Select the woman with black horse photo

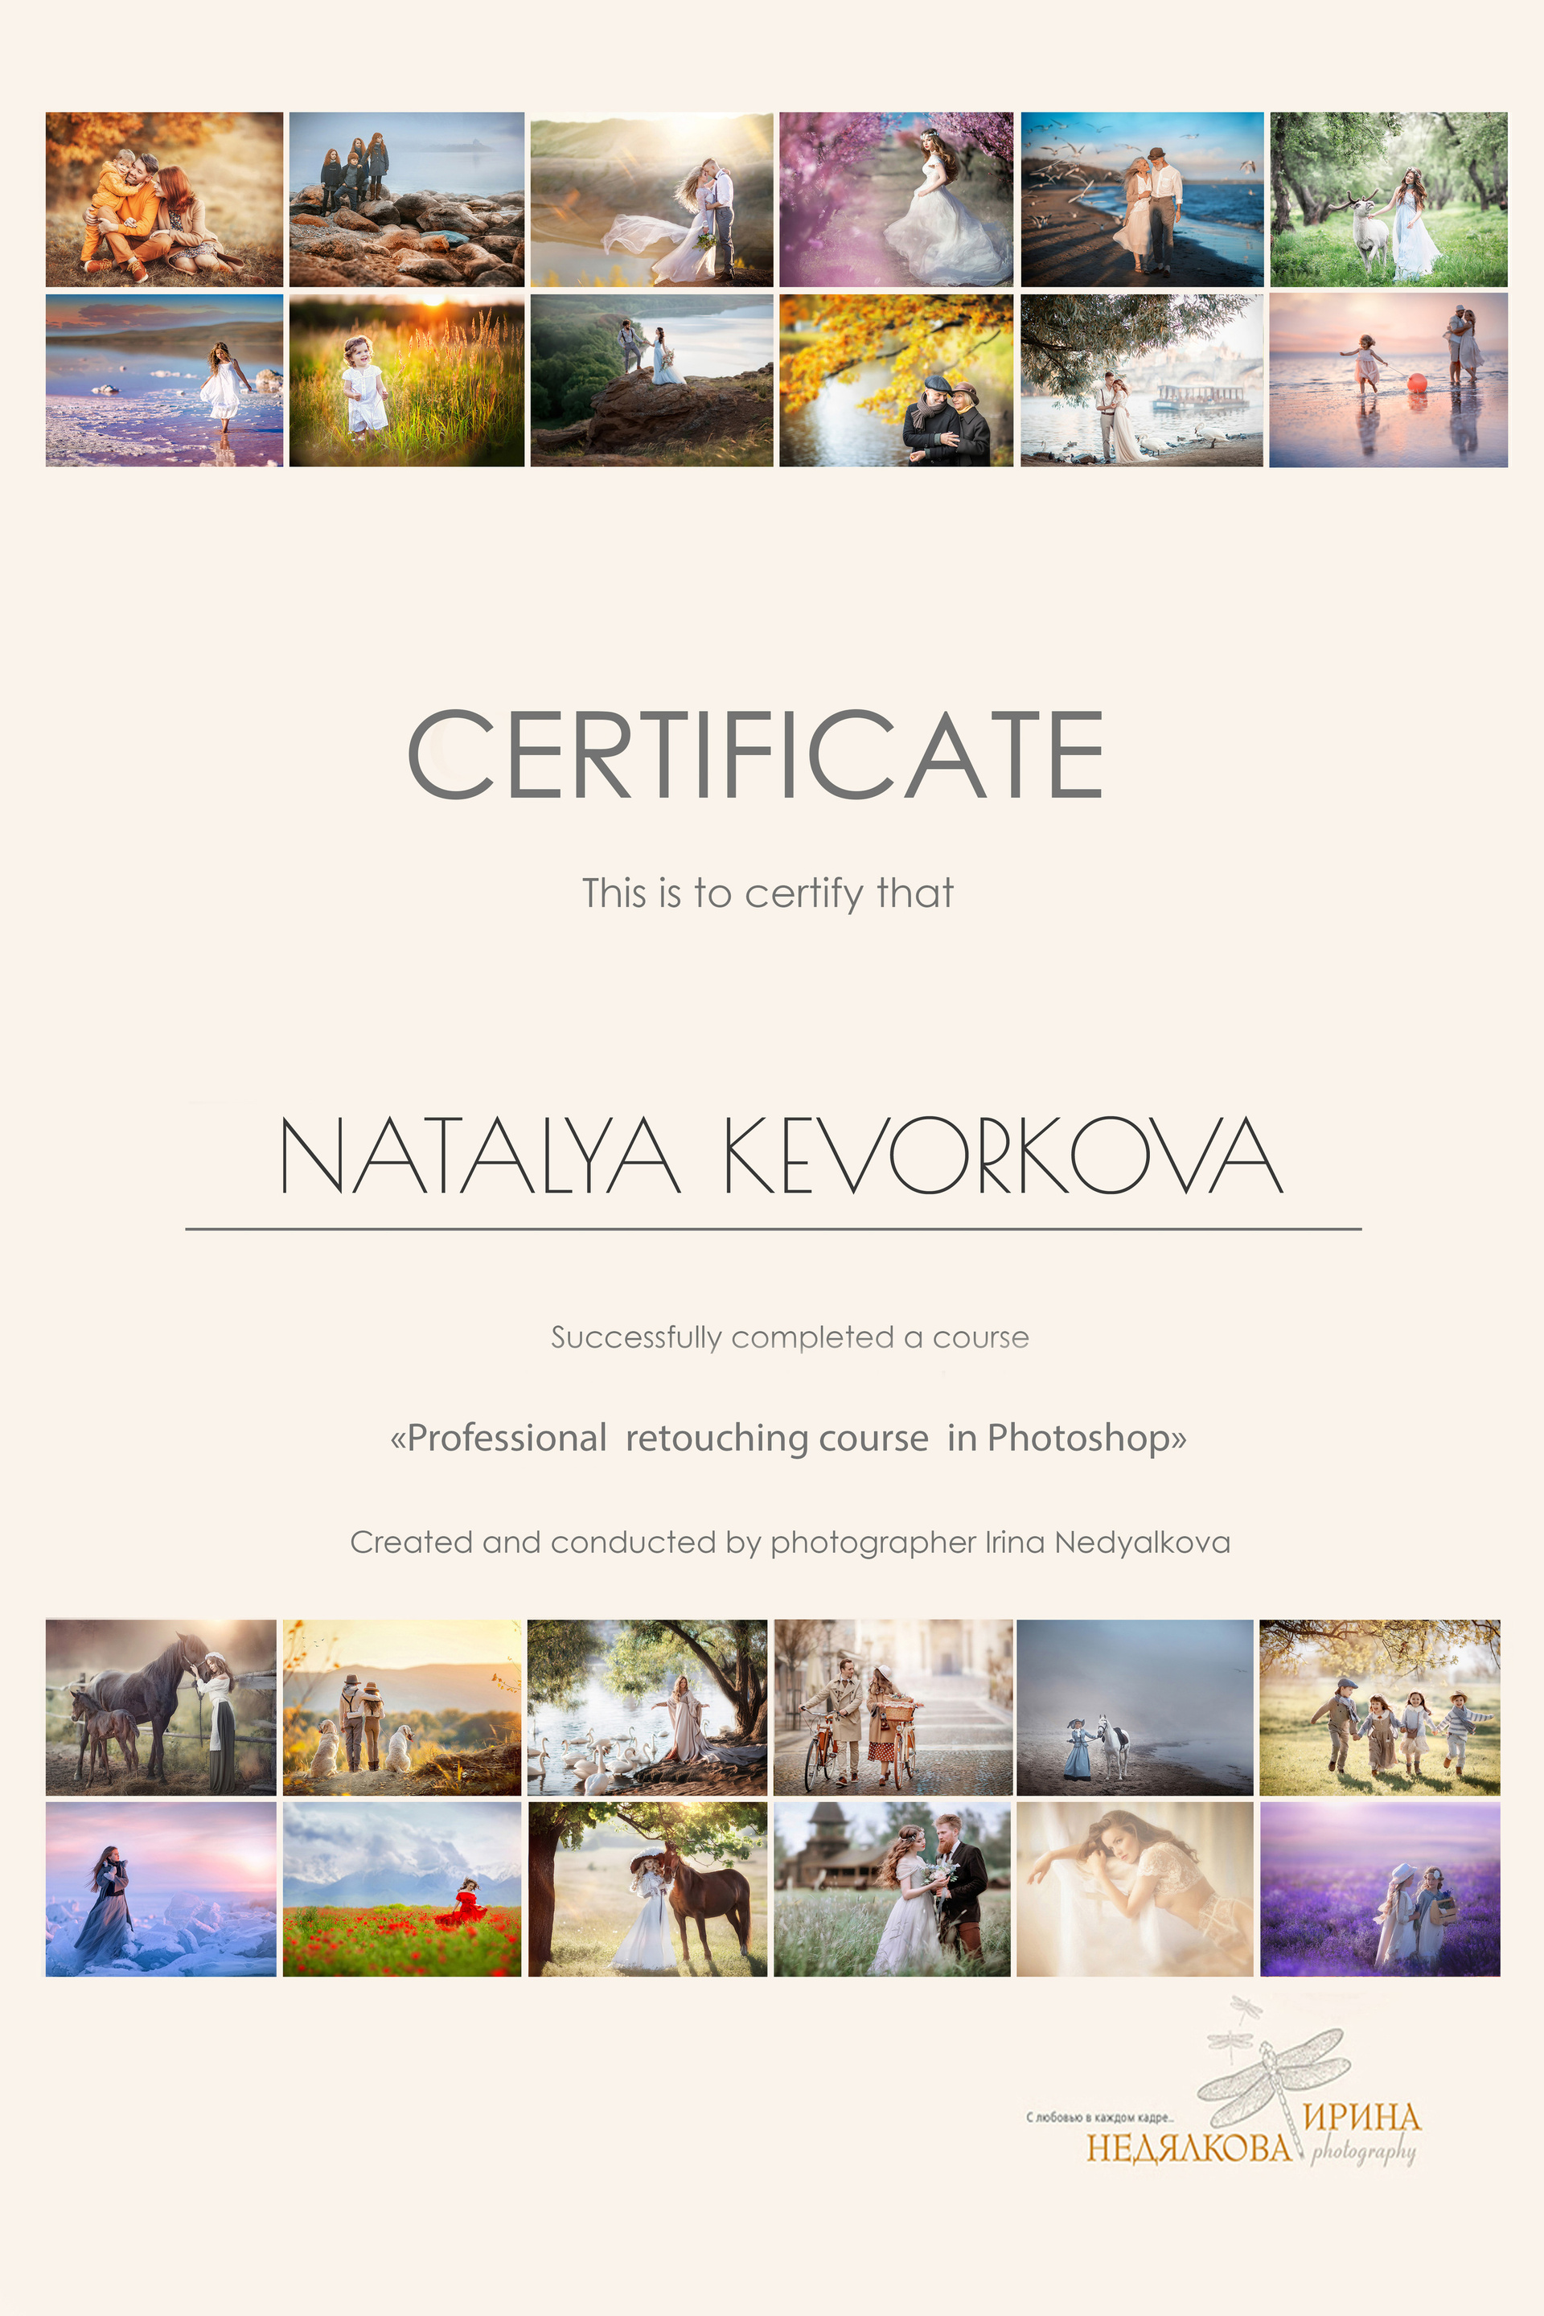[x=161, y=1706]
